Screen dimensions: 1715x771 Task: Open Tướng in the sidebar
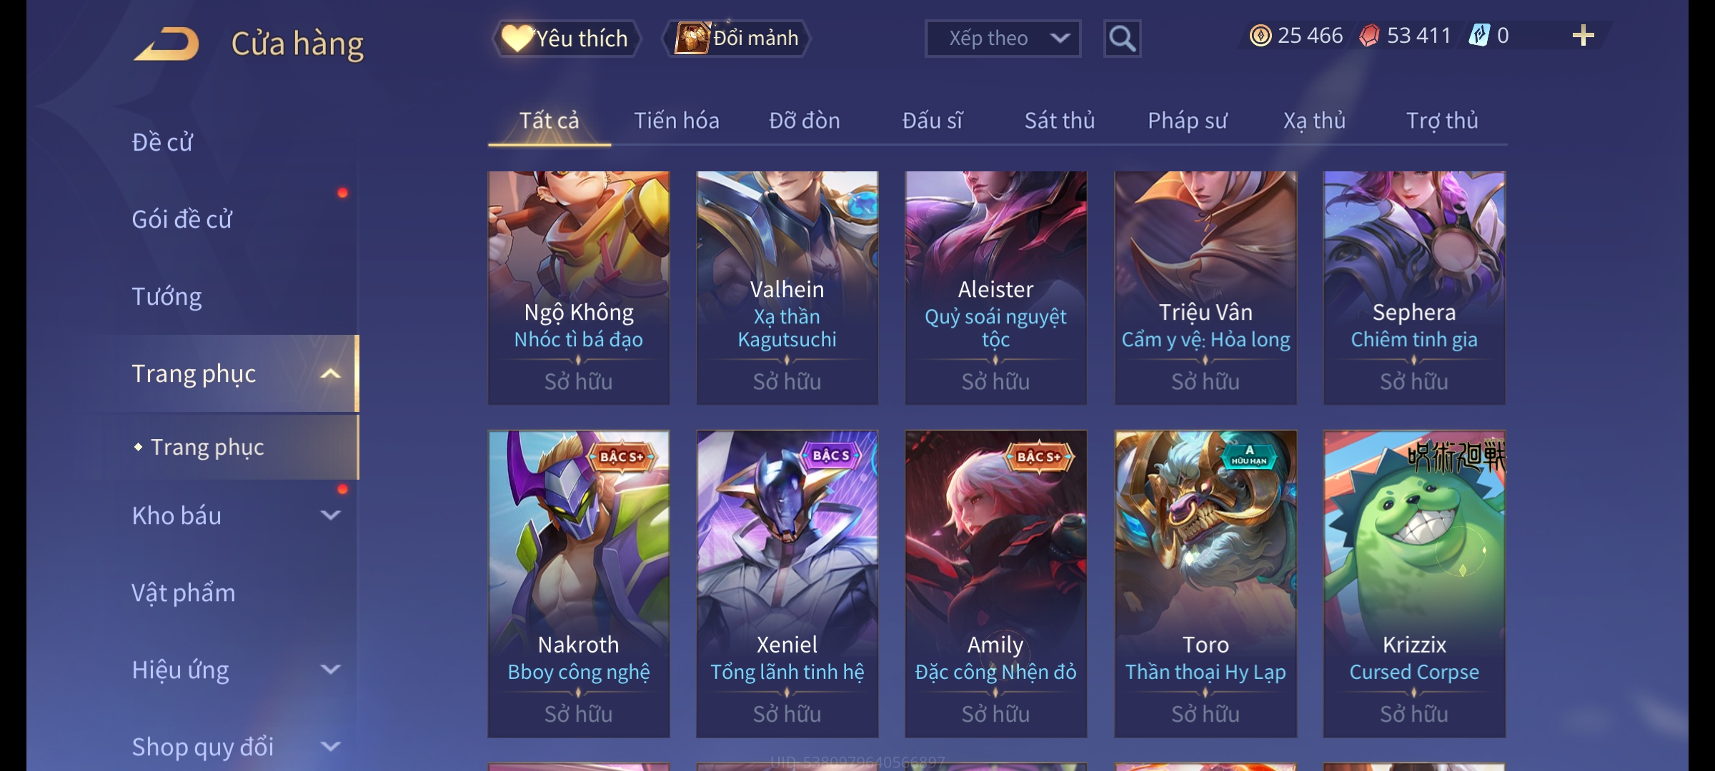point(166,296)
